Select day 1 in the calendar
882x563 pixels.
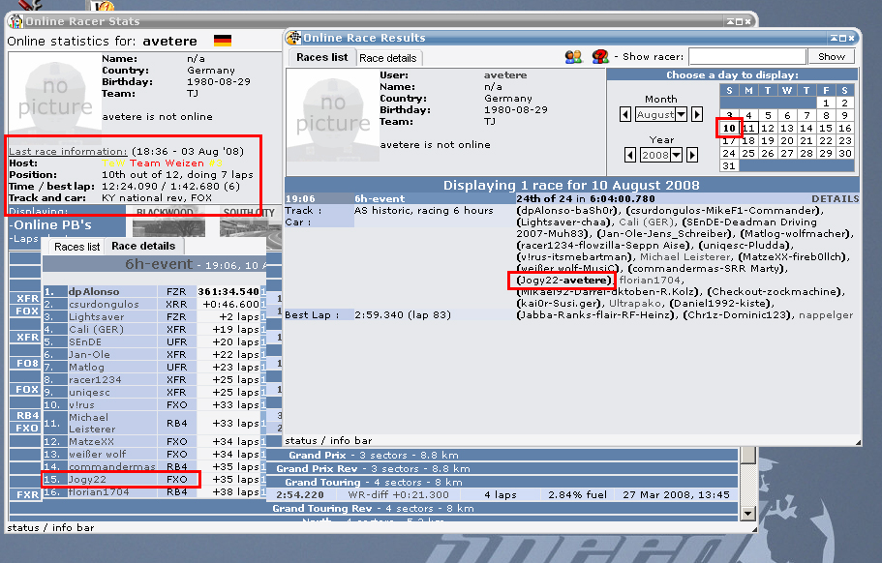coord(826,103)
